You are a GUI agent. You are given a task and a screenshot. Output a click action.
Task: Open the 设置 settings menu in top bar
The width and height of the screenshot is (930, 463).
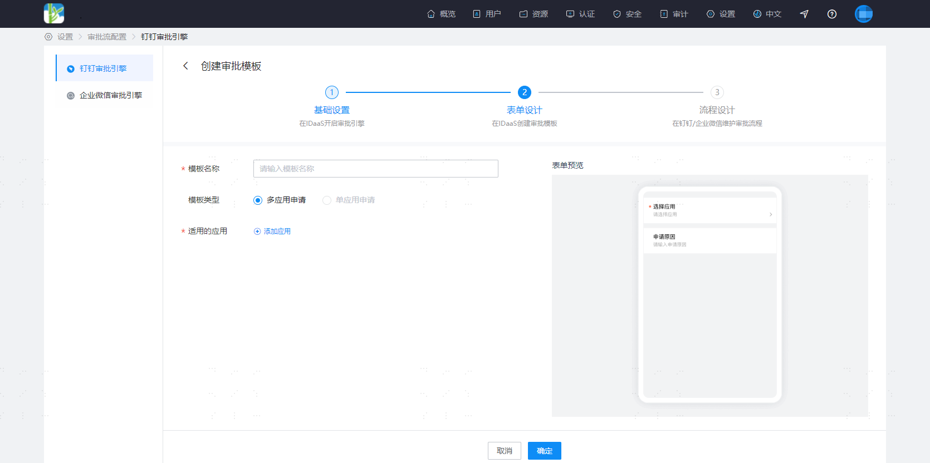(x=721, y=14)
